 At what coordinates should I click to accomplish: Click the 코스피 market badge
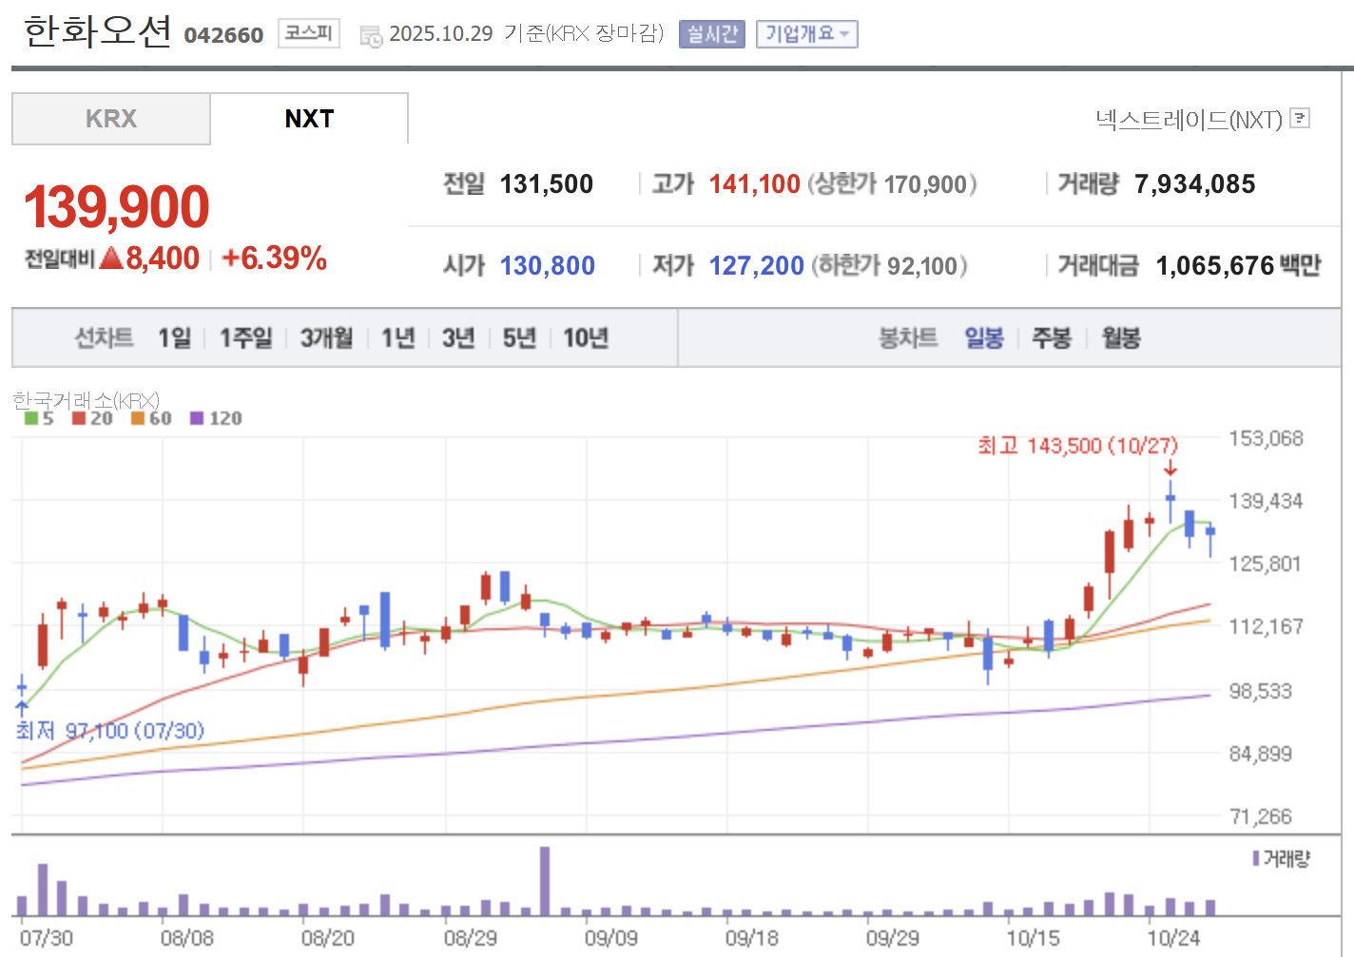click(309, 33)
